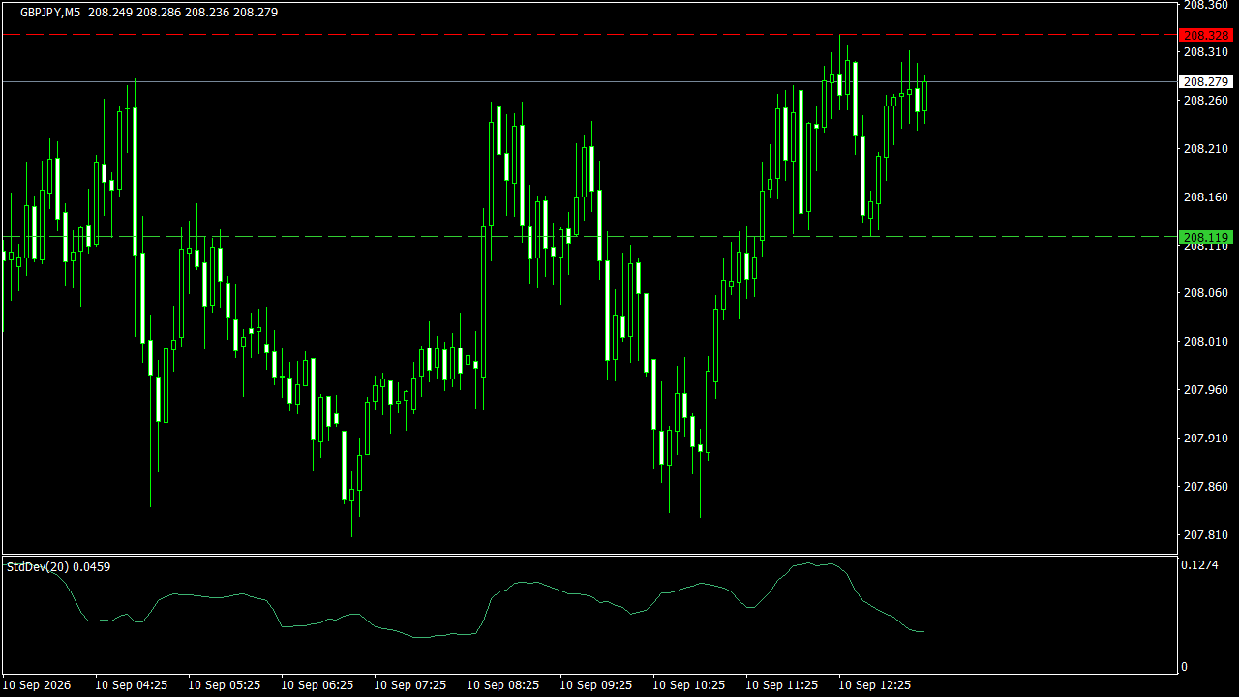
Task: Select the grey dashed line at 208.328
Action: [589, 34]
